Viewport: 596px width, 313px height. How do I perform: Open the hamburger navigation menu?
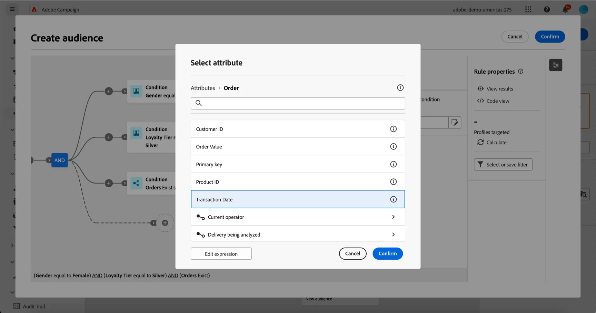tap(12, 9)
